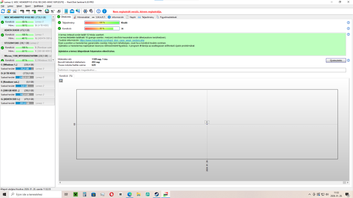Open the Súgó menu
The width and height of the screenshot is (353, 198).
pos(49,6)
